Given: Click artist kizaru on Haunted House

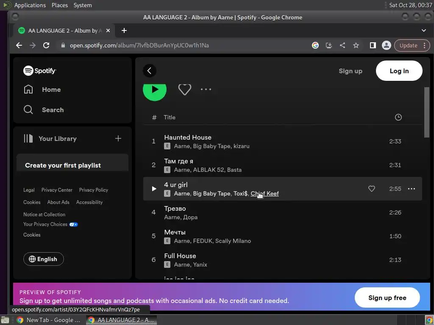Looking at the screenshot, I should [x=241, y=146].
